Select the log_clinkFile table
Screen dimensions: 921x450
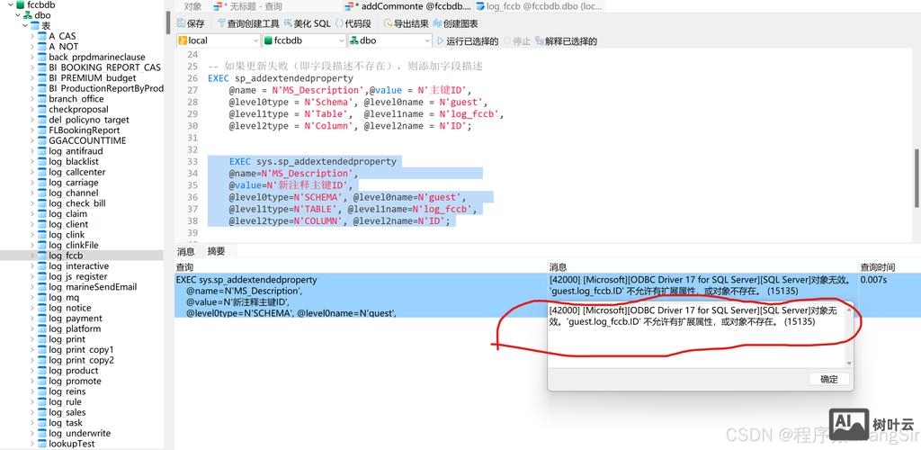click(x=74, y=245)
